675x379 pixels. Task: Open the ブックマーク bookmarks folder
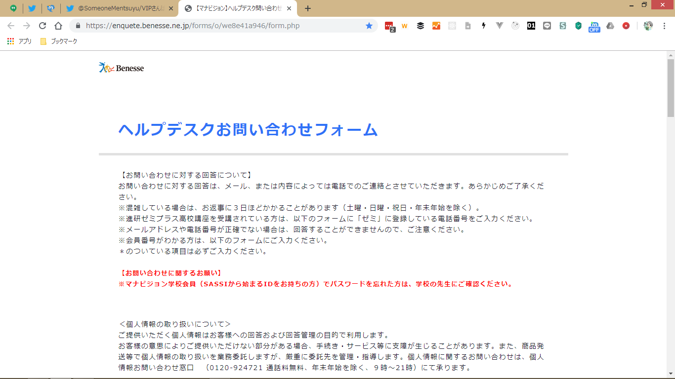click(x=59, y=41)
